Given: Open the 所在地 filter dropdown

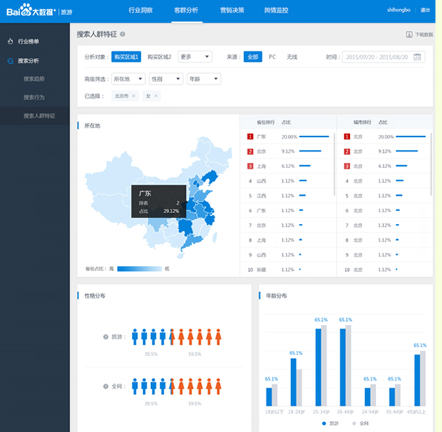Looking at the screenshot, I should 128,78.
